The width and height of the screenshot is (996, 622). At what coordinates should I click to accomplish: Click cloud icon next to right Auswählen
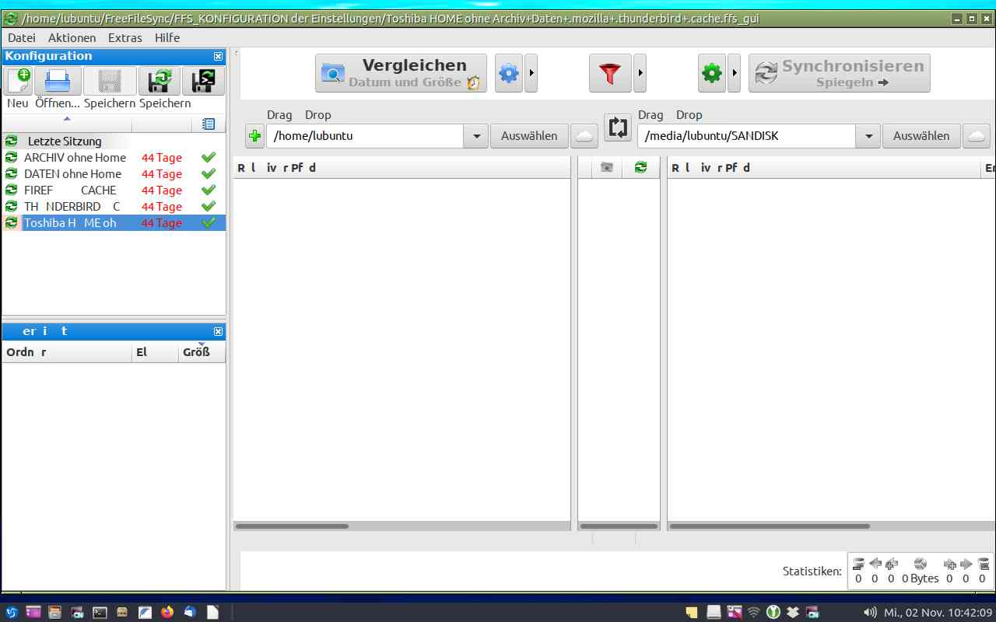(x=977, y=135)
